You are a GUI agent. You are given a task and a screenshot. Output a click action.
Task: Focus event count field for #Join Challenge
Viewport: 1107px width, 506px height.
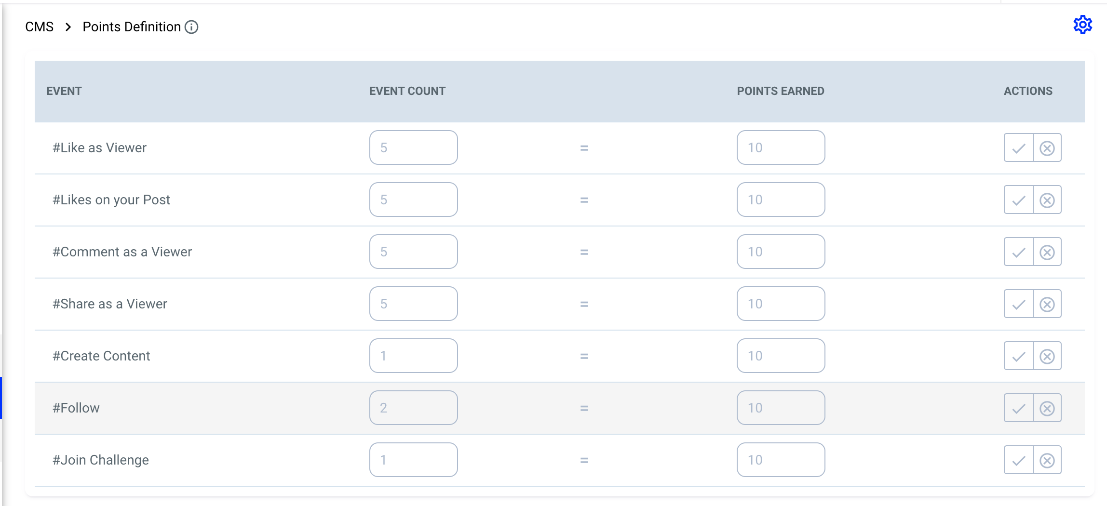[x=414, y=460]
